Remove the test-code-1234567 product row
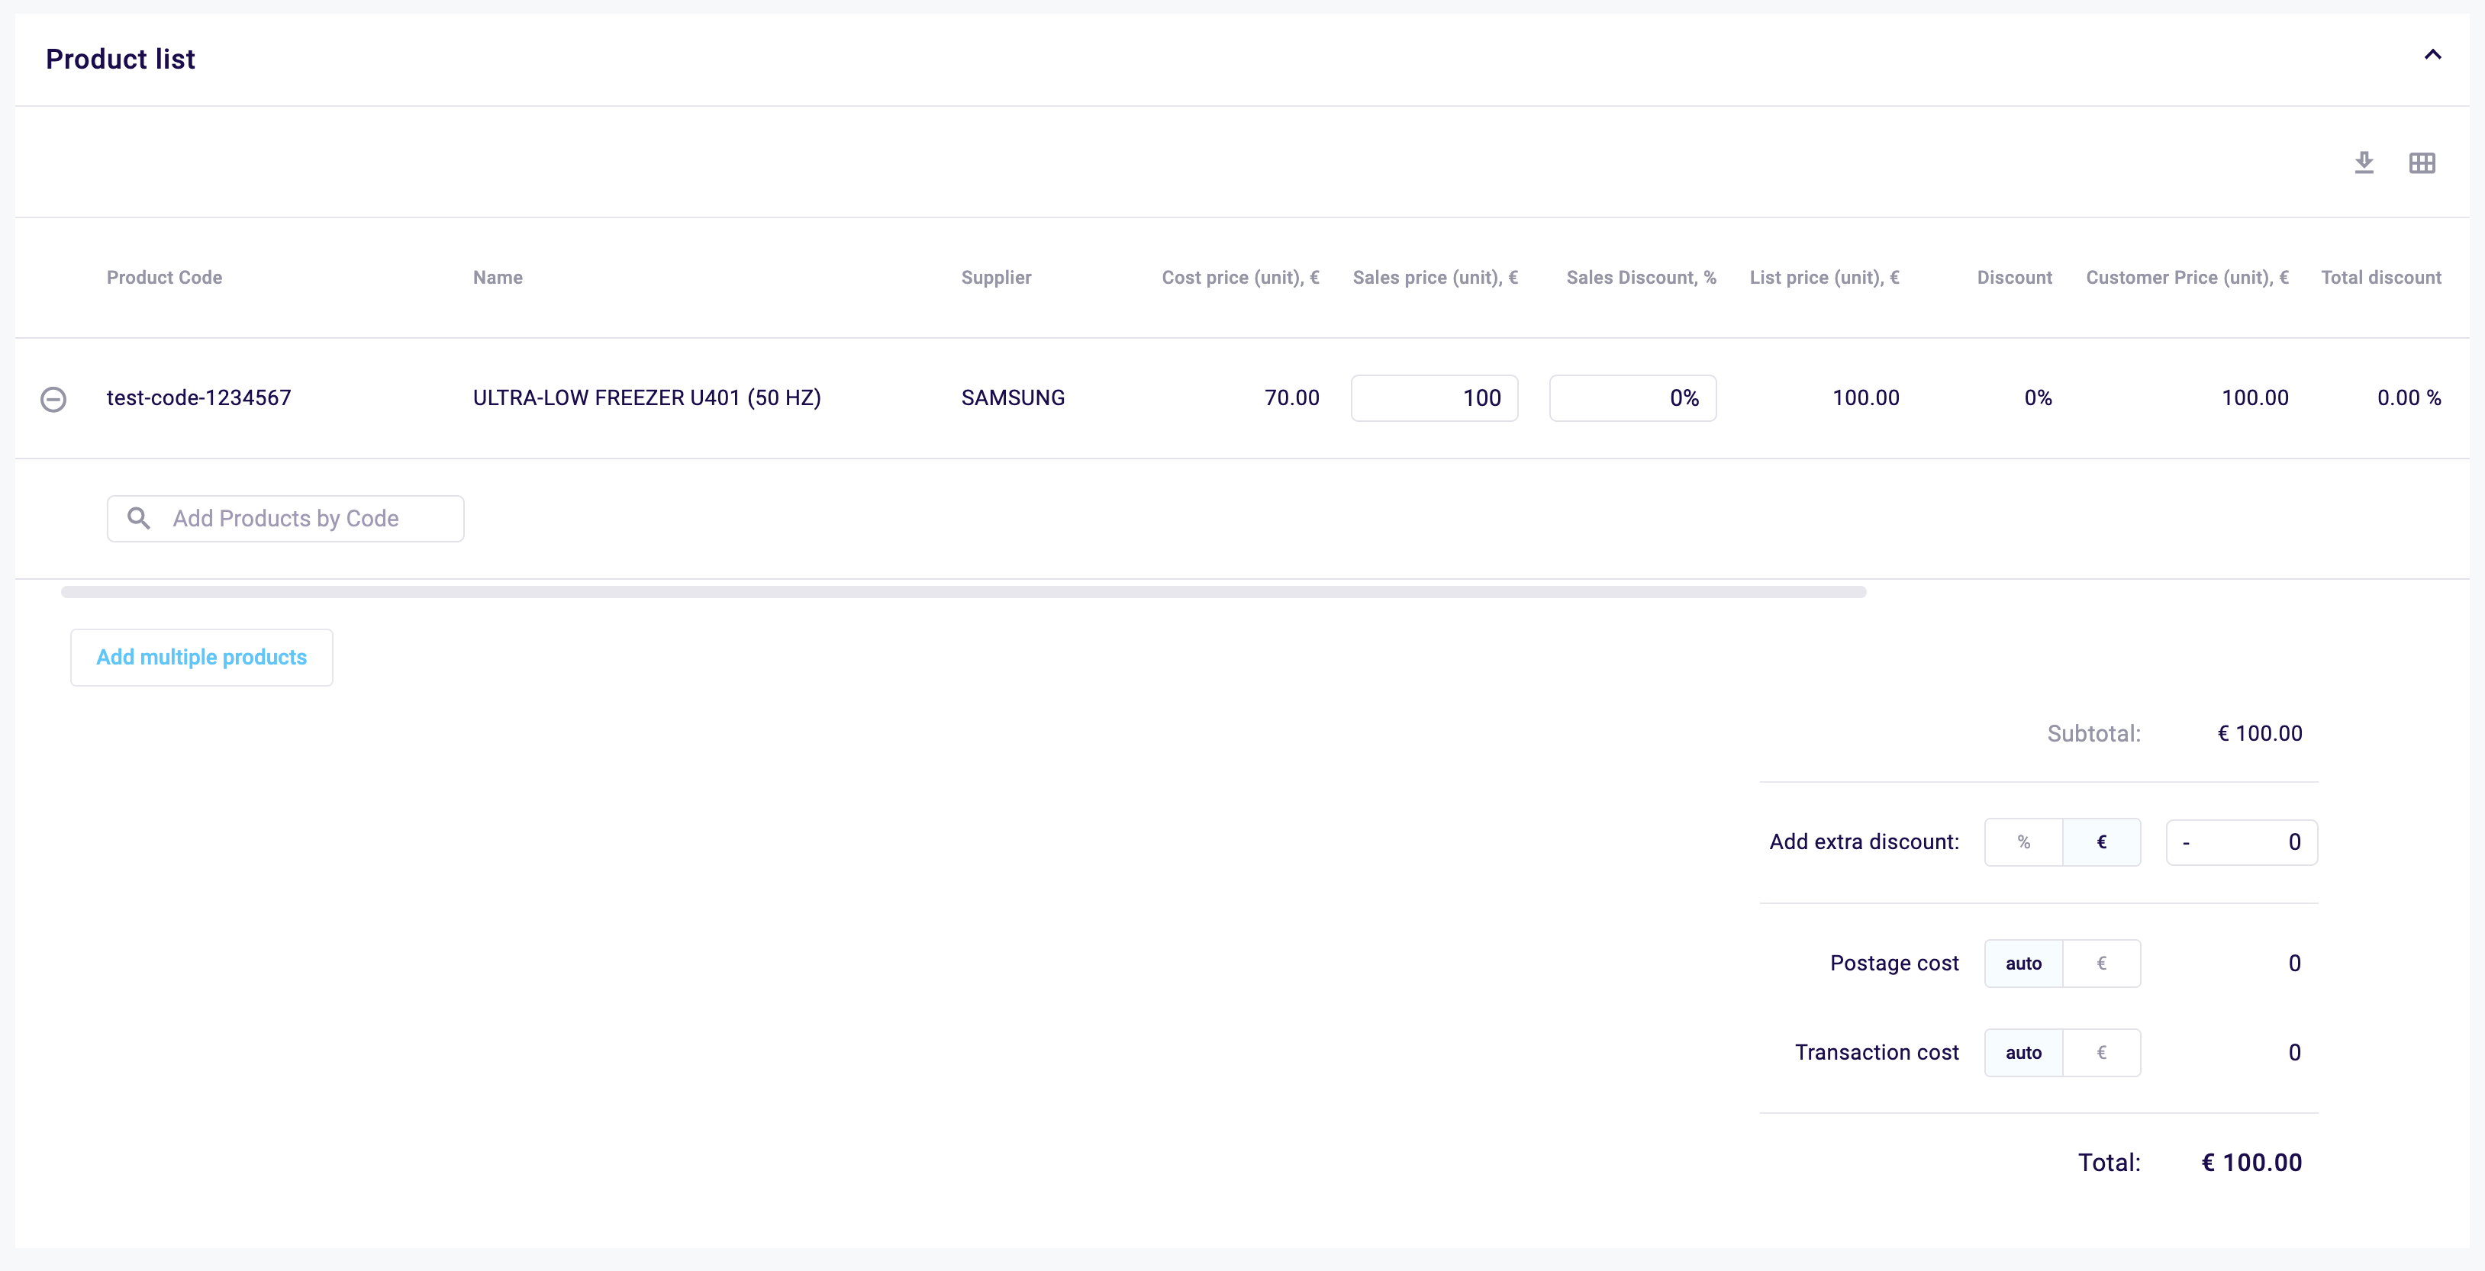Viewport: 2485px width, 1271px height. [54, 398]
